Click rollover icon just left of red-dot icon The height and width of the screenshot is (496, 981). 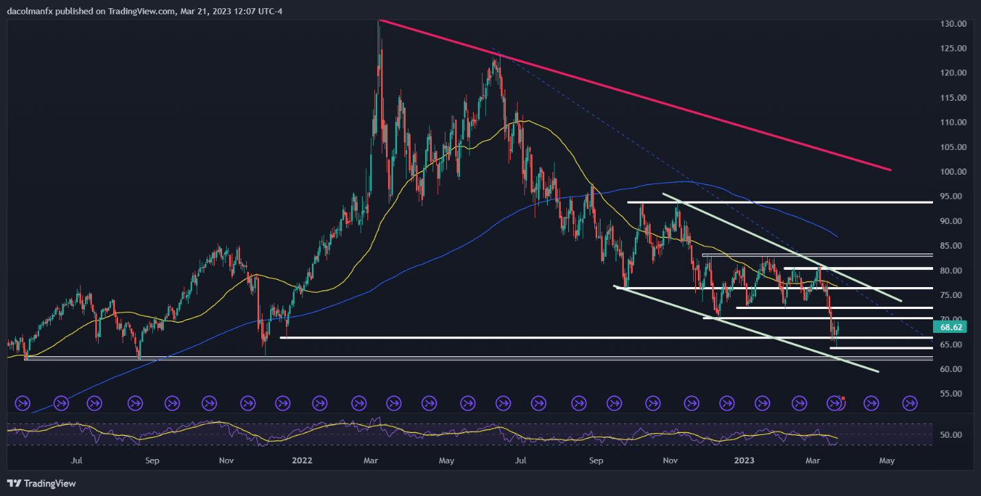pos(799,403)
